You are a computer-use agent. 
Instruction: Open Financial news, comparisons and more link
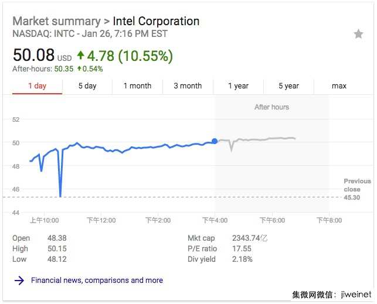tap(97, 281)
